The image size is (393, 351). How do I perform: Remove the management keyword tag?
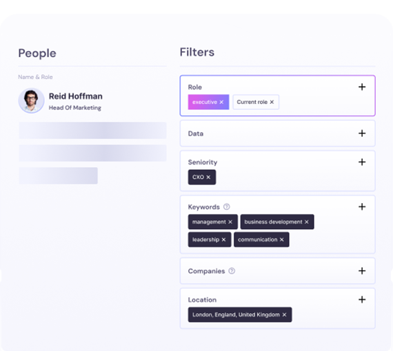point(230,222)
